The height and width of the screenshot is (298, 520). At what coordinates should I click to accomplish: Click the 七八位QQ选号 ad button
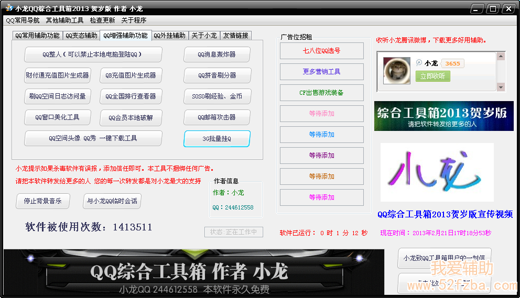(322, 51)
